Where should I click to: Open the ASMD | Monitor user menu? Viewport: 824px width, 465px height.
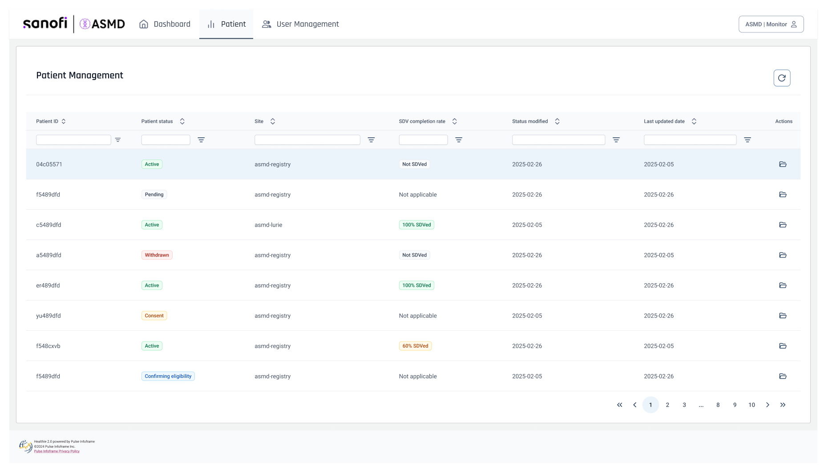771,24
